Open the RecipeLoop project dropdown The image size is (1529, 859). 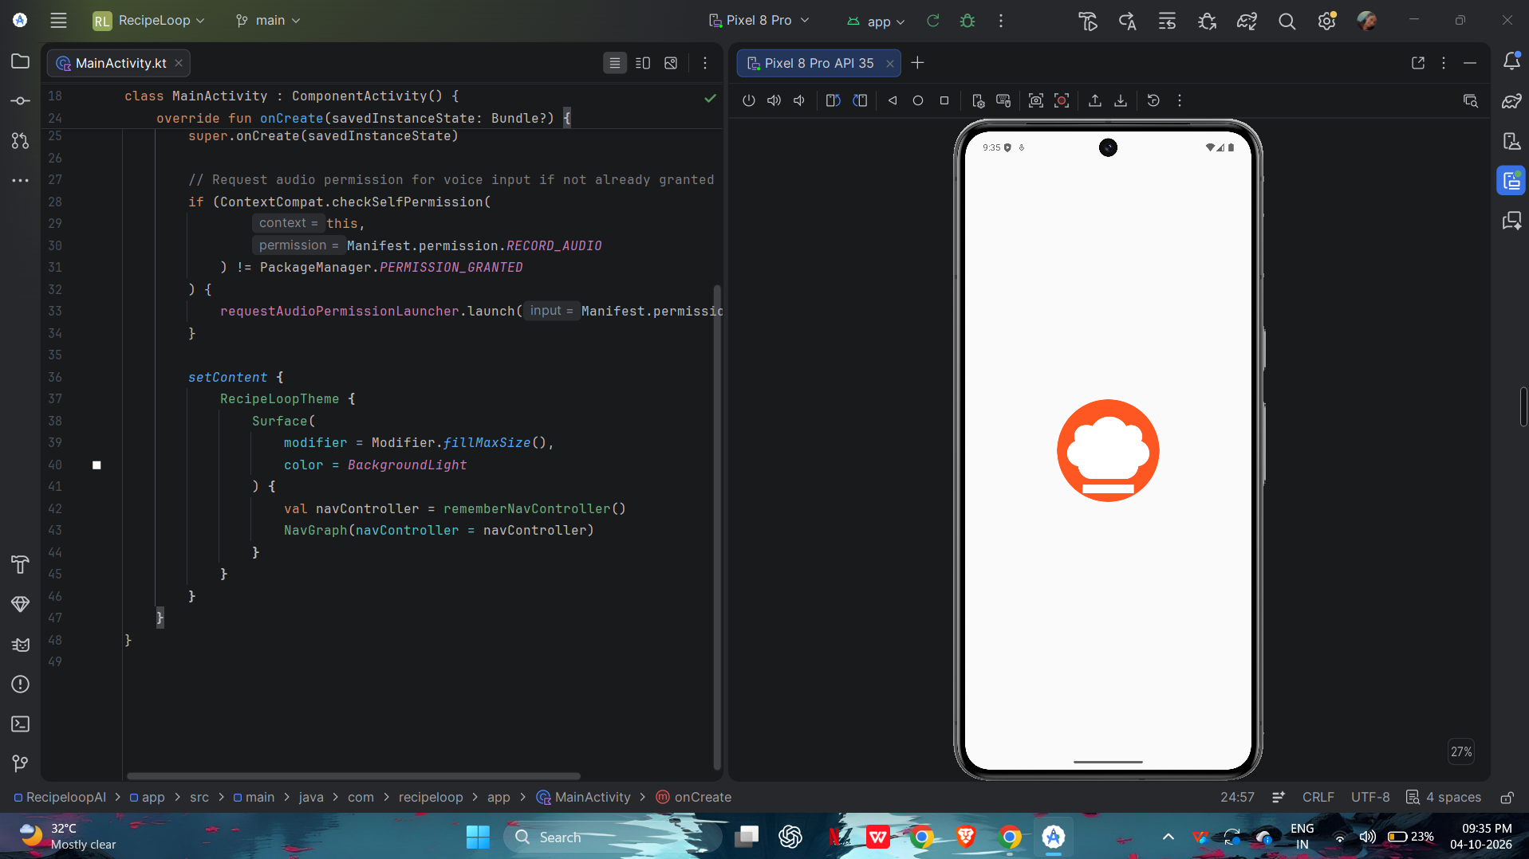click(x=148, y=21)
